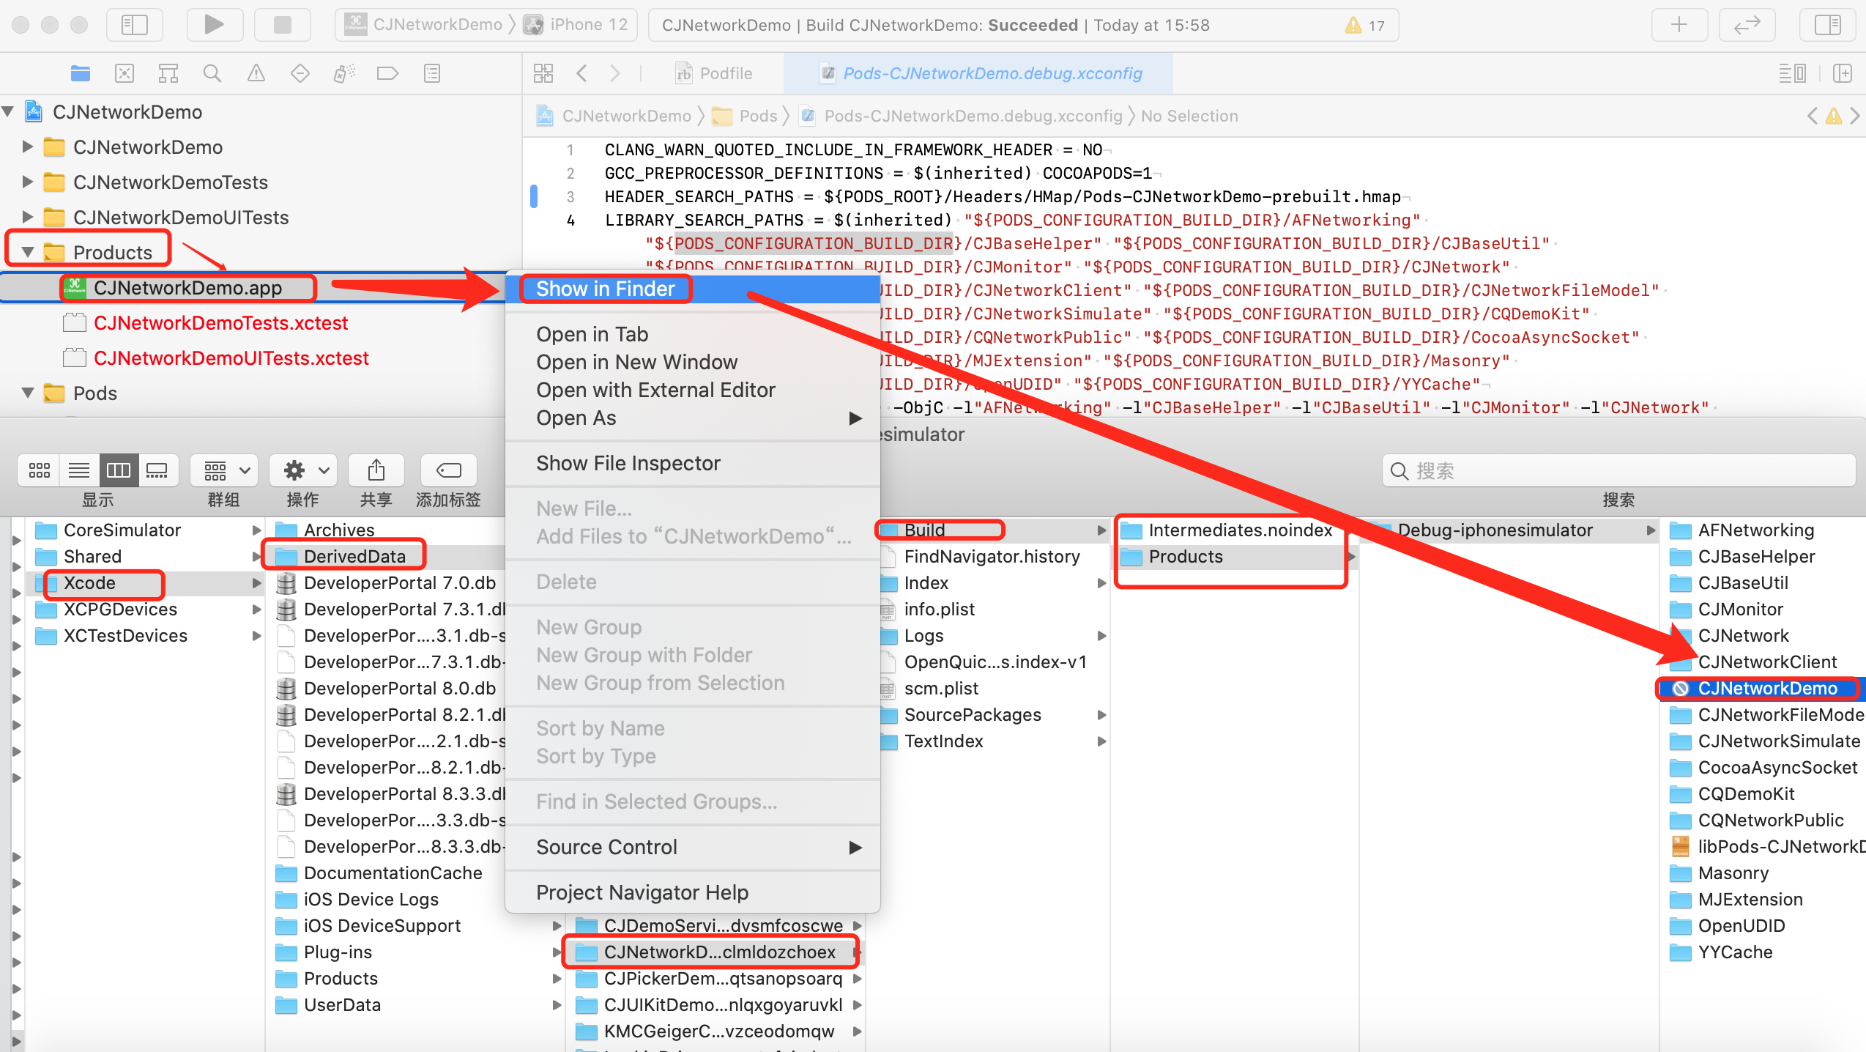Expand the CJNetworkDemoUITests group
The image size is (1866, 1052).
tap(28, 218)
